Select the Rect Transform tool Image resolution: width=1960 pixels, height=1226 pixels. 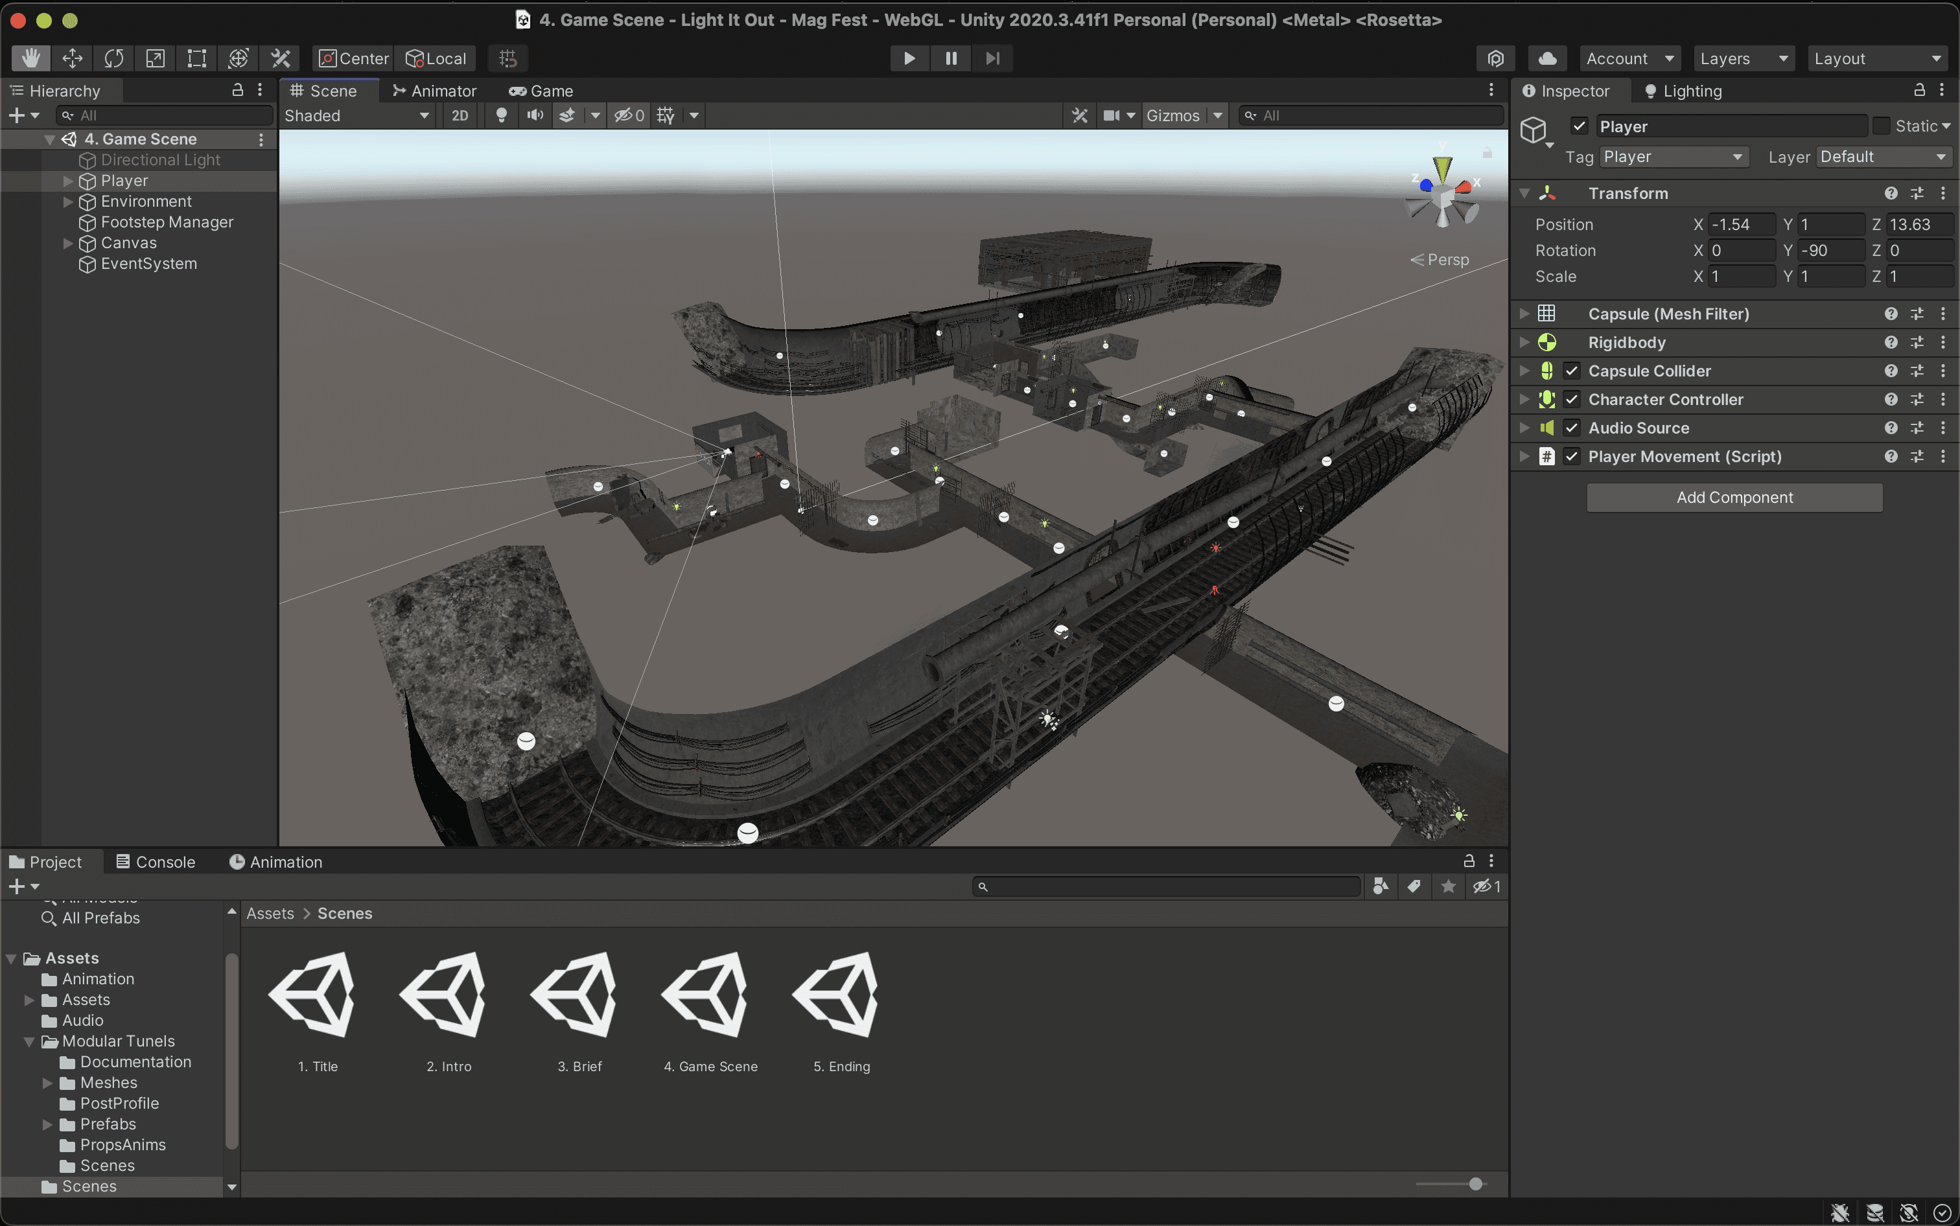(196, 58)
